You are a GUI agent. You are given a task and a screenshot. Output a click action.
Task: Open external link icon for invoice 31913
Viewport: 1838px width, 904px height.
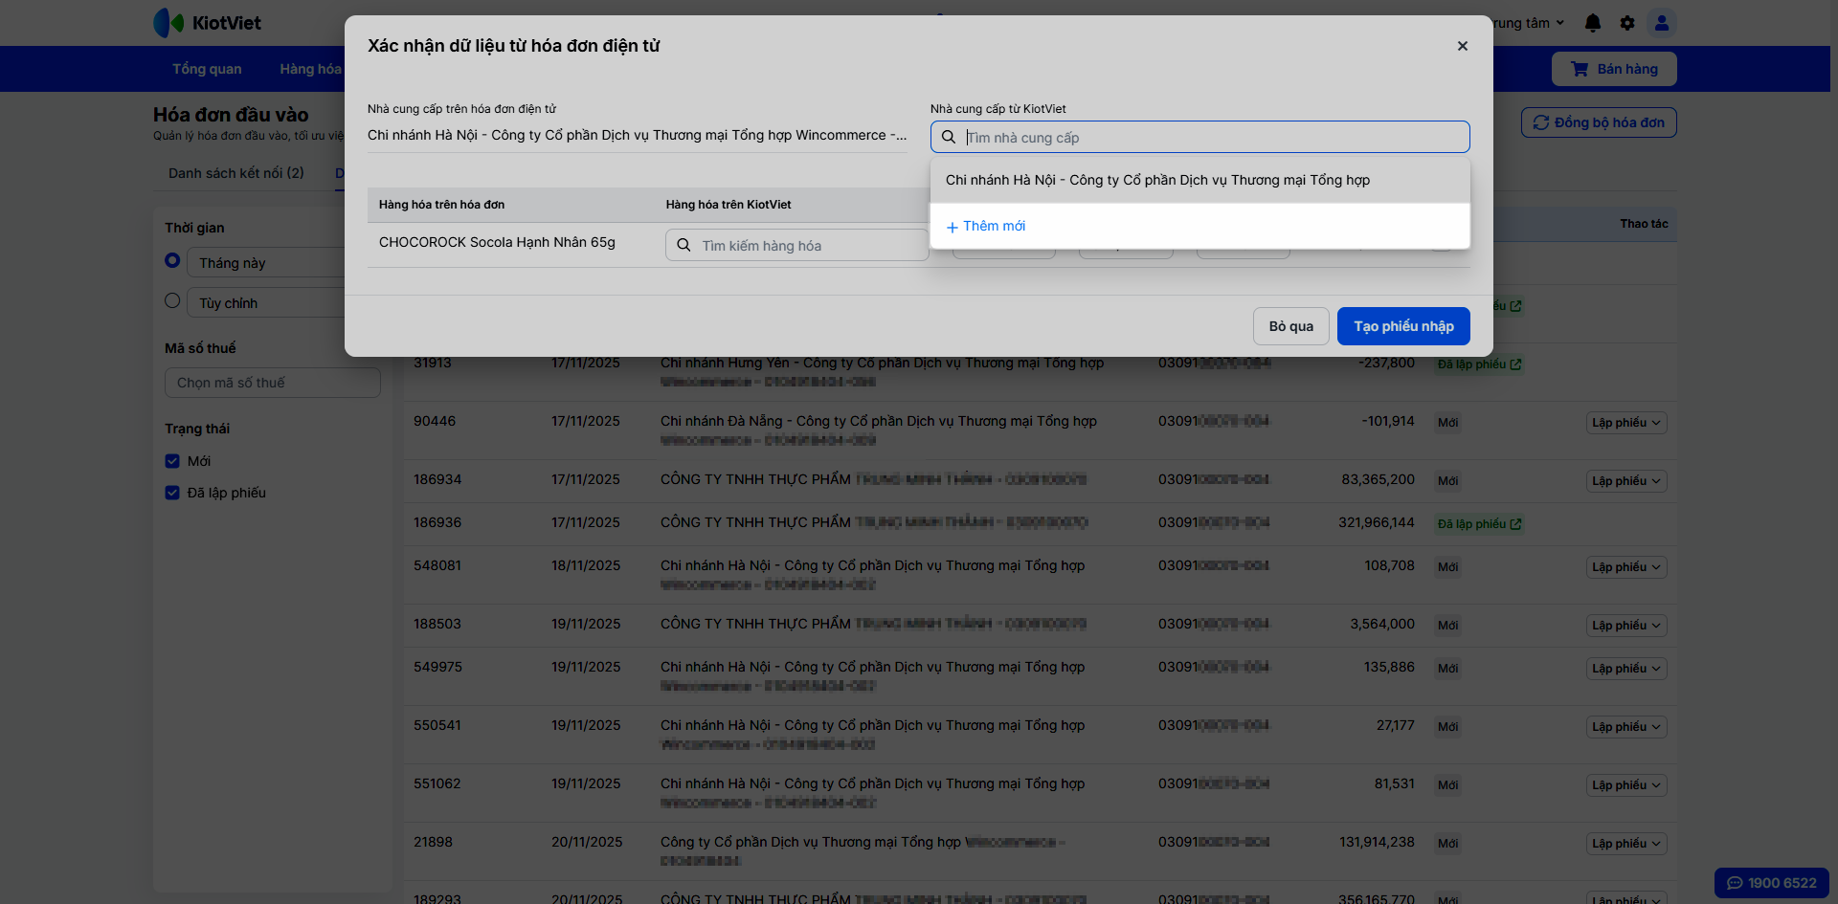[1515, 364]
